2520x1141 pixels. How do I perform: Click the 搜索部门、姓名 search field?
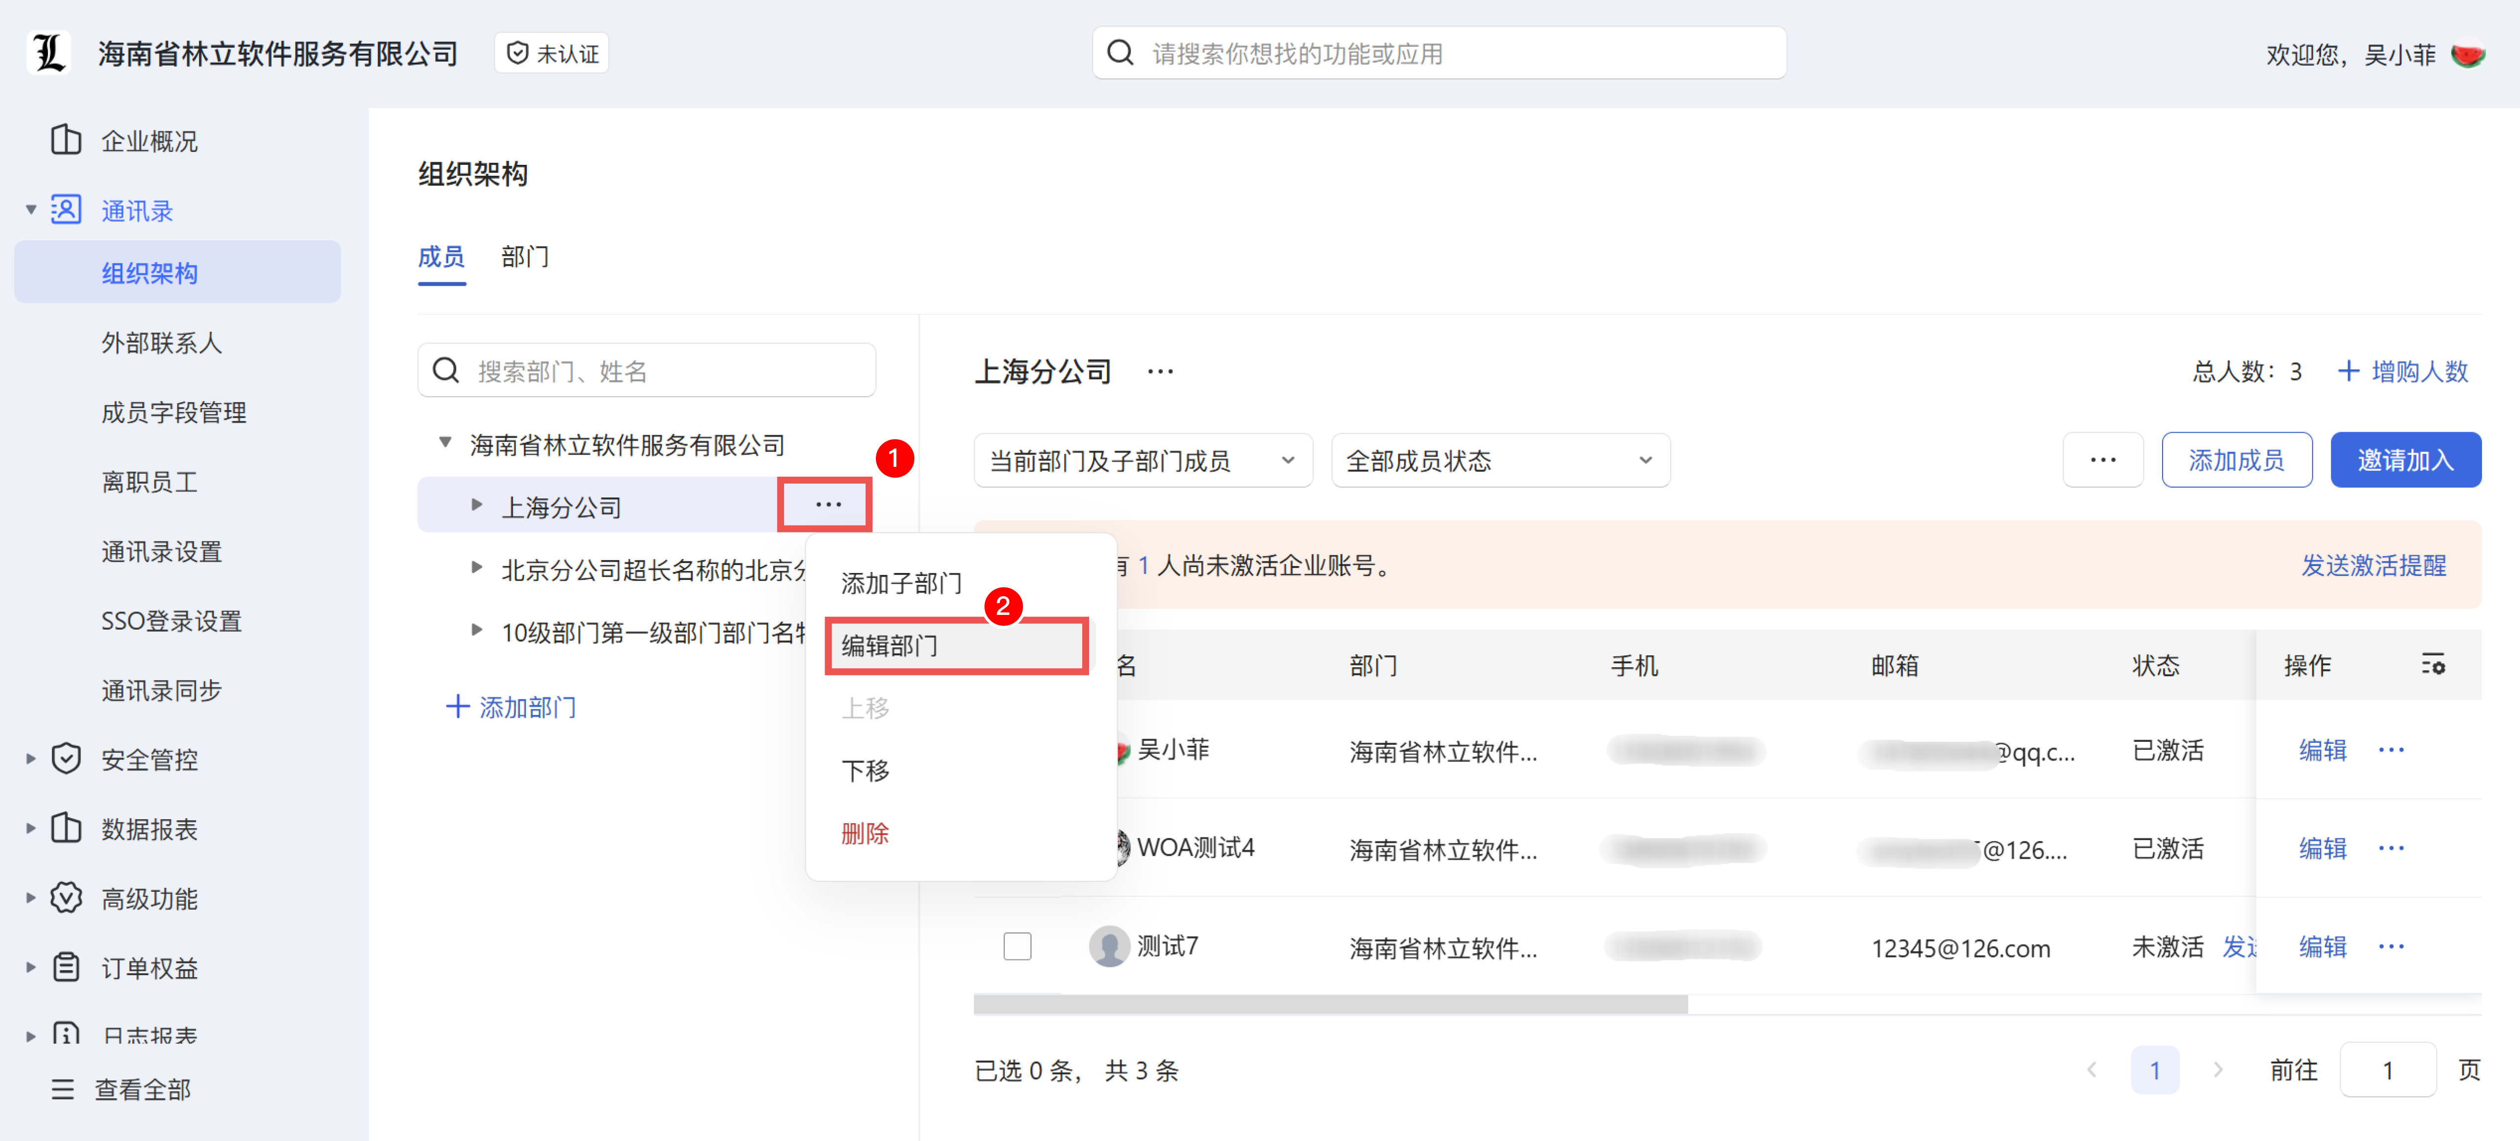tap(646, 372)
